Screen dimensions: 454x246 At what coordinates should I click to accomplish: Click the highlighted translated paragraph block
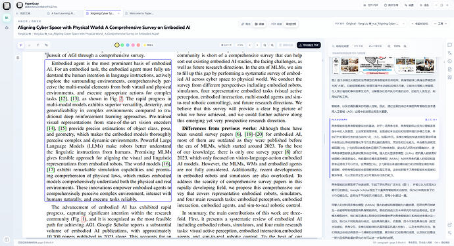coord(384,148)
